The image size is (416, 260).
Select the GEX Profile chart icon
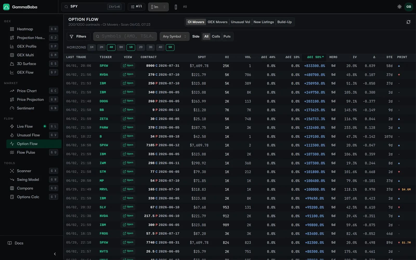(12, 46)
